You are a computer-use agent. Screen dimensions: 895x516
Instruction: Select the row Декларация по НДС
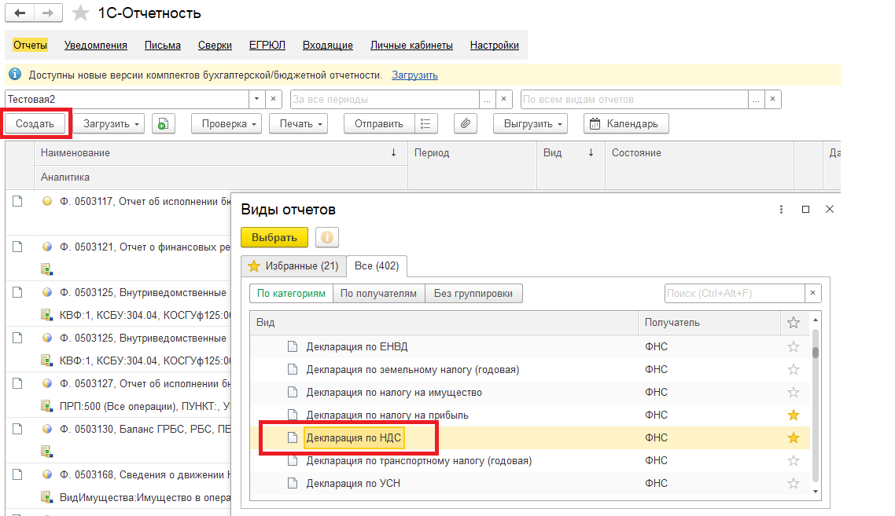[x=530, y=438]
